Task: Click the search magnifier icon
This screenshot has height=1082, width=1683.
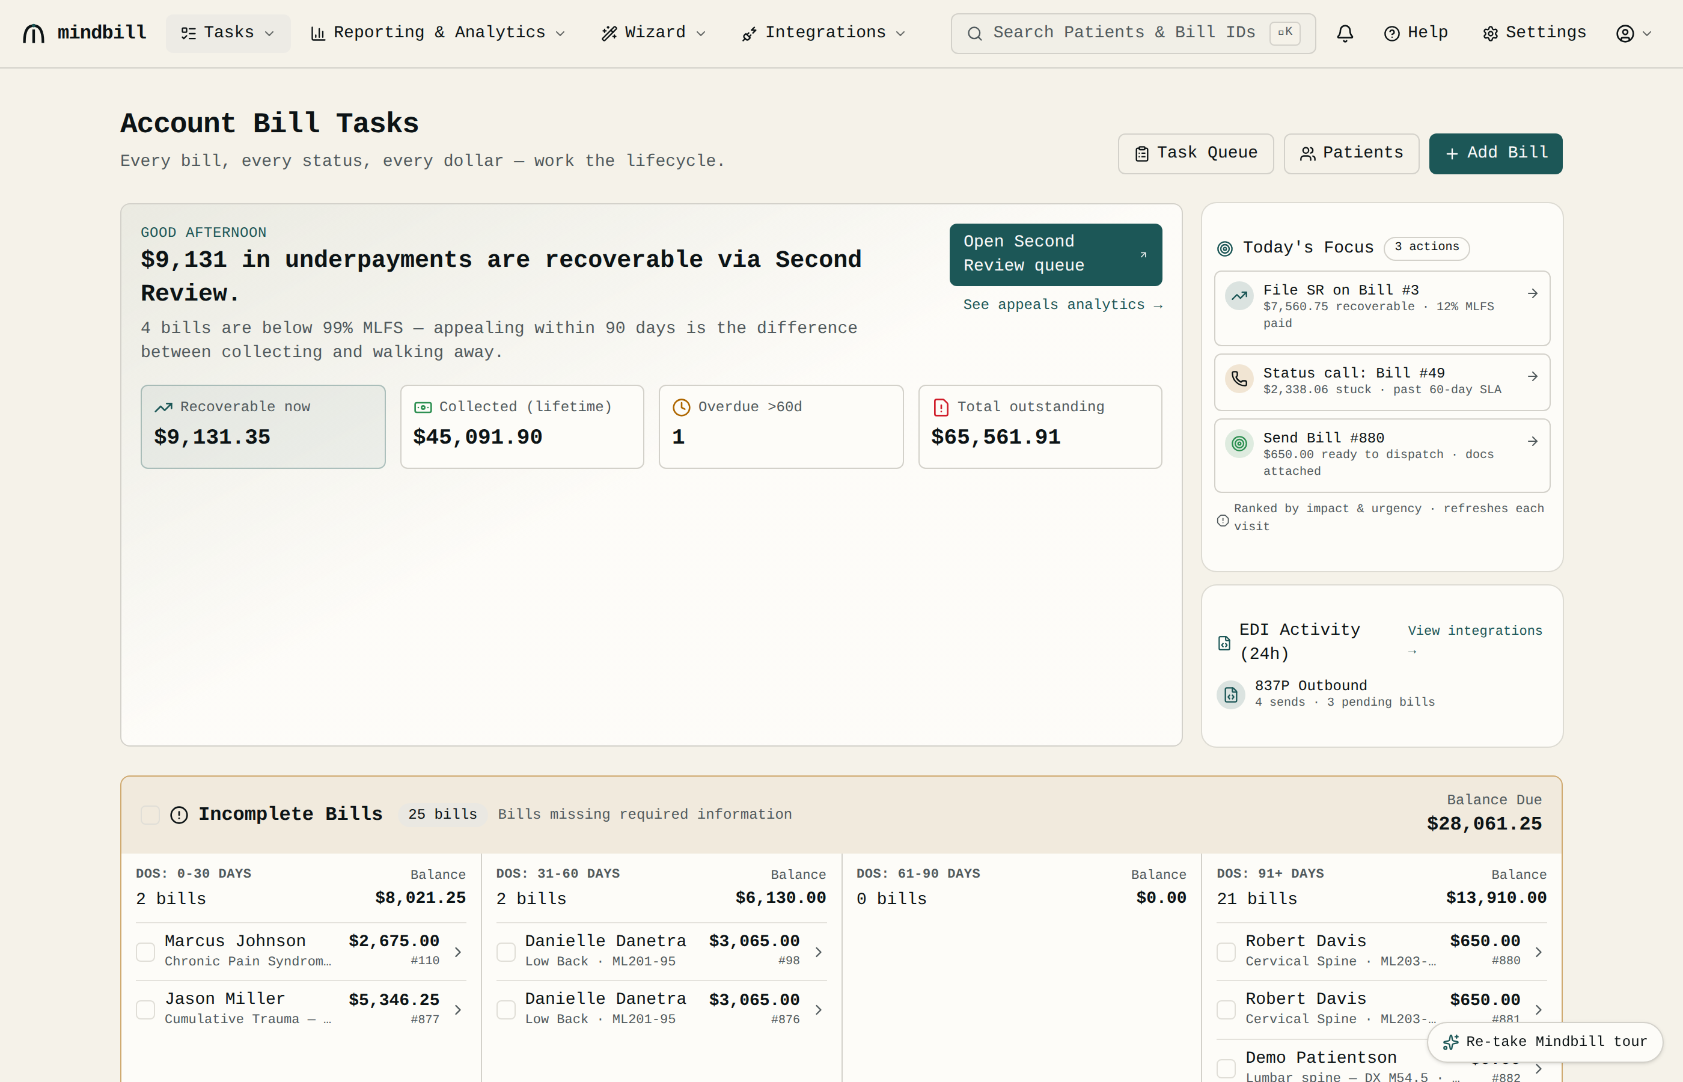Action: point(974,33)
